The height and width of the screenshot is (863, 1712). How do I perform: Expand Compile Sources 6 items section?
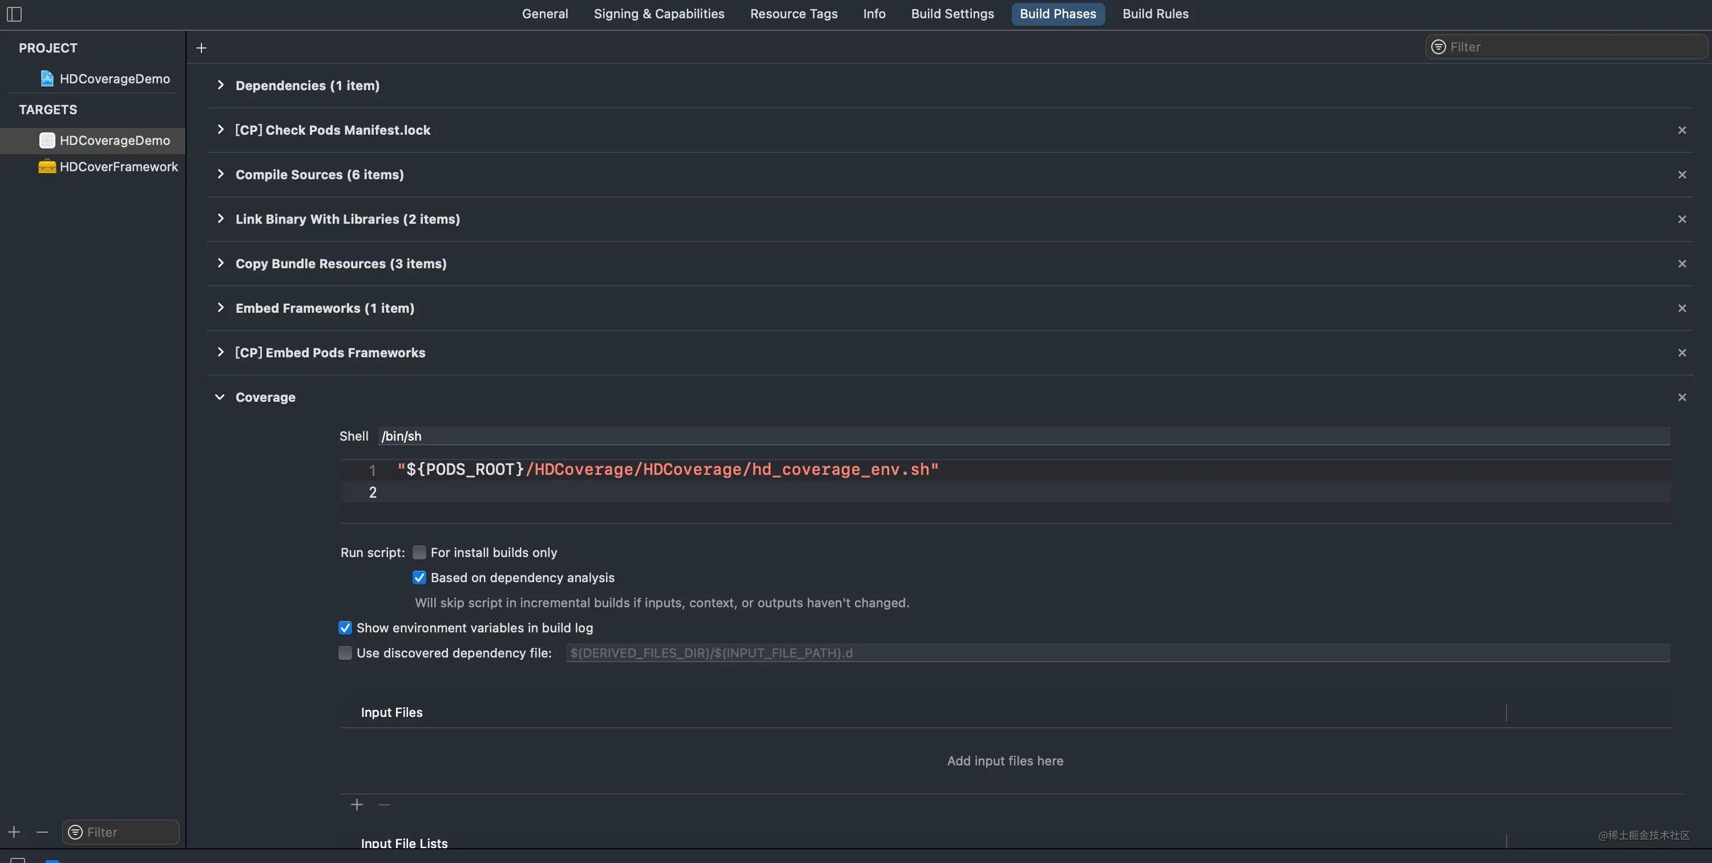point(219,174)
